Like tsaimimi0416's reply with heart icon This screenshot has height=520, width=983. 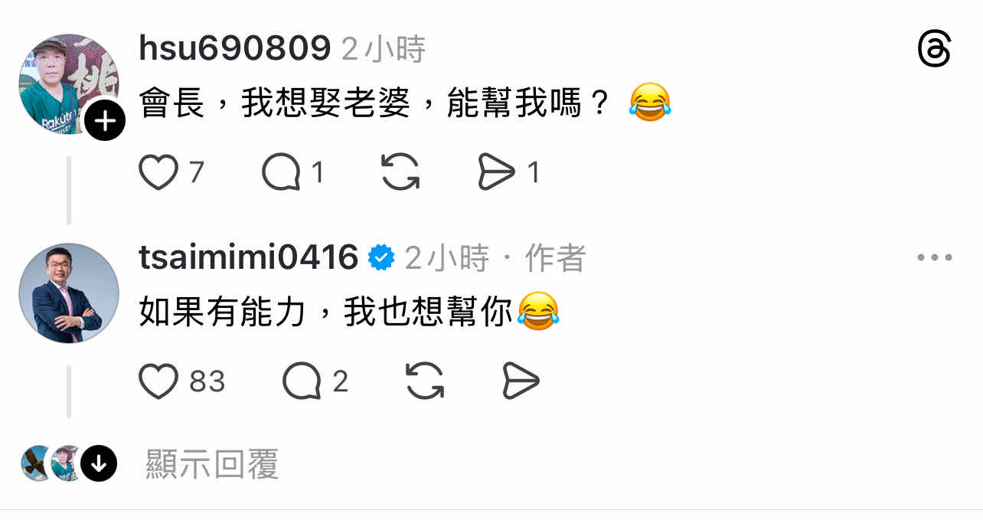pos(158,381)
